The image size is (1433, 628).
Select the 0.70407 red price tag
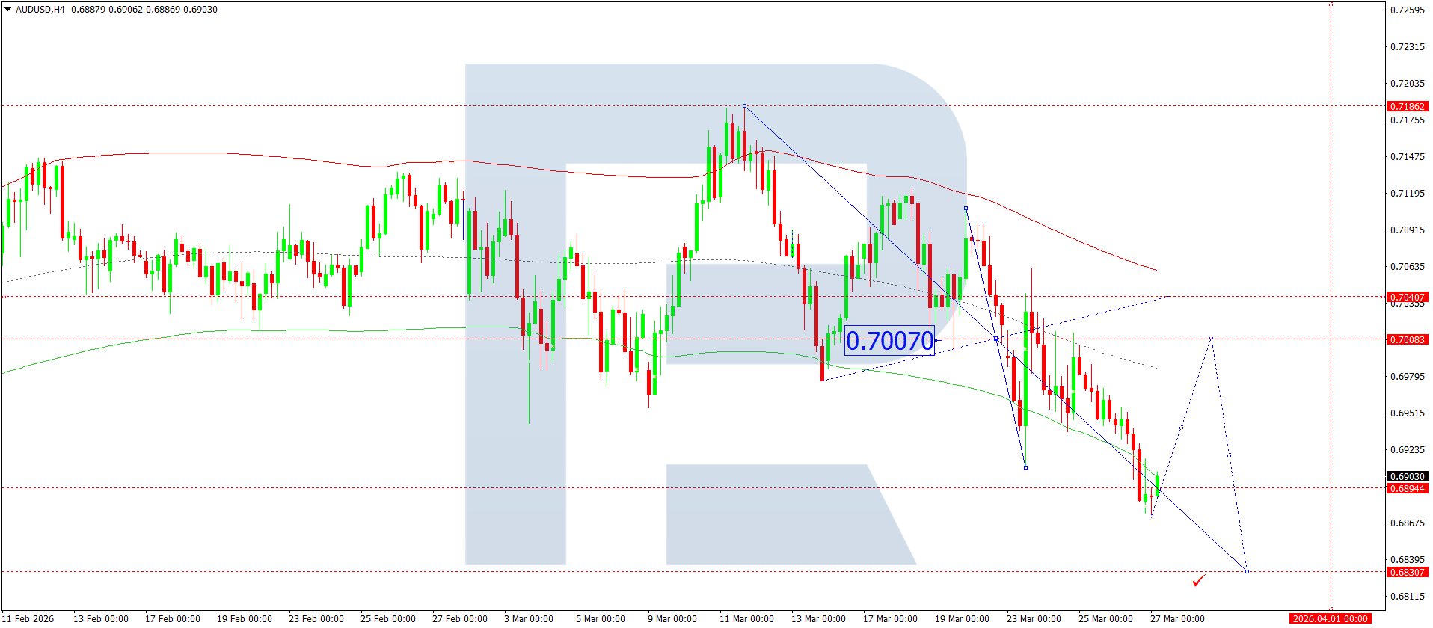[1407, 297]
